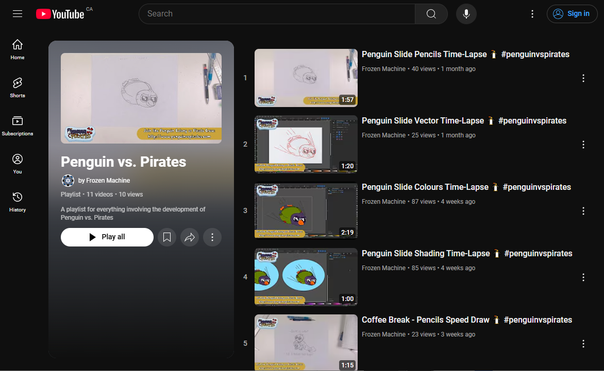This screenshot has height=371, width=604.
Task: Open the top-bar settings kebab menu
Action: pyautogui.click(x=533, y=14)
